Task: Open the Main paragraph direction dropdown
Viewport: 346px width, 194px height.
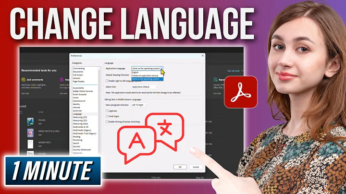Action: [x=139, y=105]
